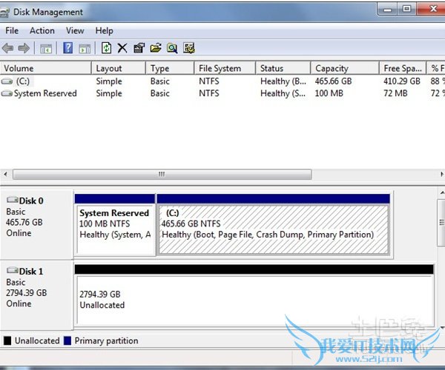Click the open folder toolbar icon
445x370 pixels.
click(155, 48)
